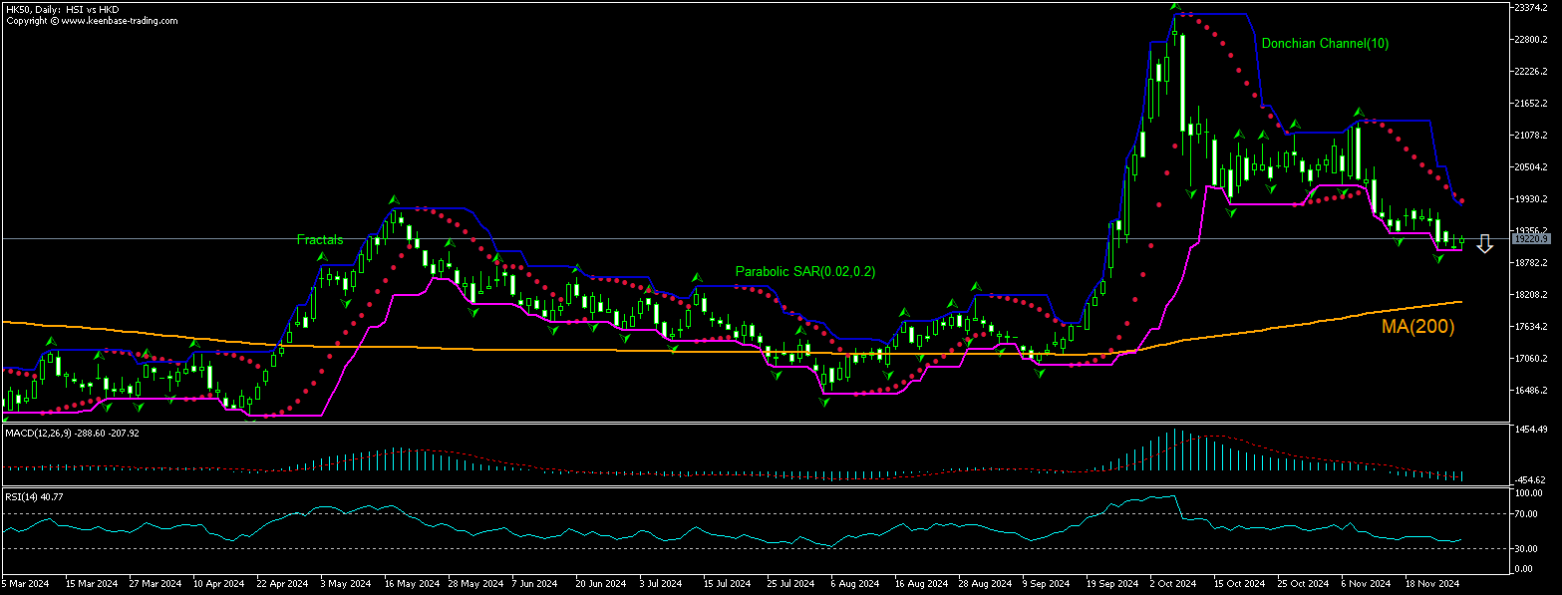The height and width of the screenshot is (595, 1562).
Task: Click the RSI 30.00 oversold level label
Action: tap(1528, 548)
